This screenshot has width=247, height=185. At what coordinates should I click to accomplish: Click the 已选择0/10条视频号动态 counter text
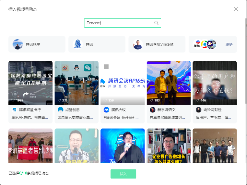29,173
